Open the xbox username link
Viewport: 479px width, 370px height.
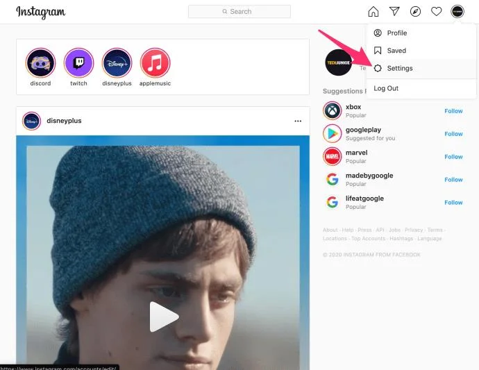coord(353,107)
